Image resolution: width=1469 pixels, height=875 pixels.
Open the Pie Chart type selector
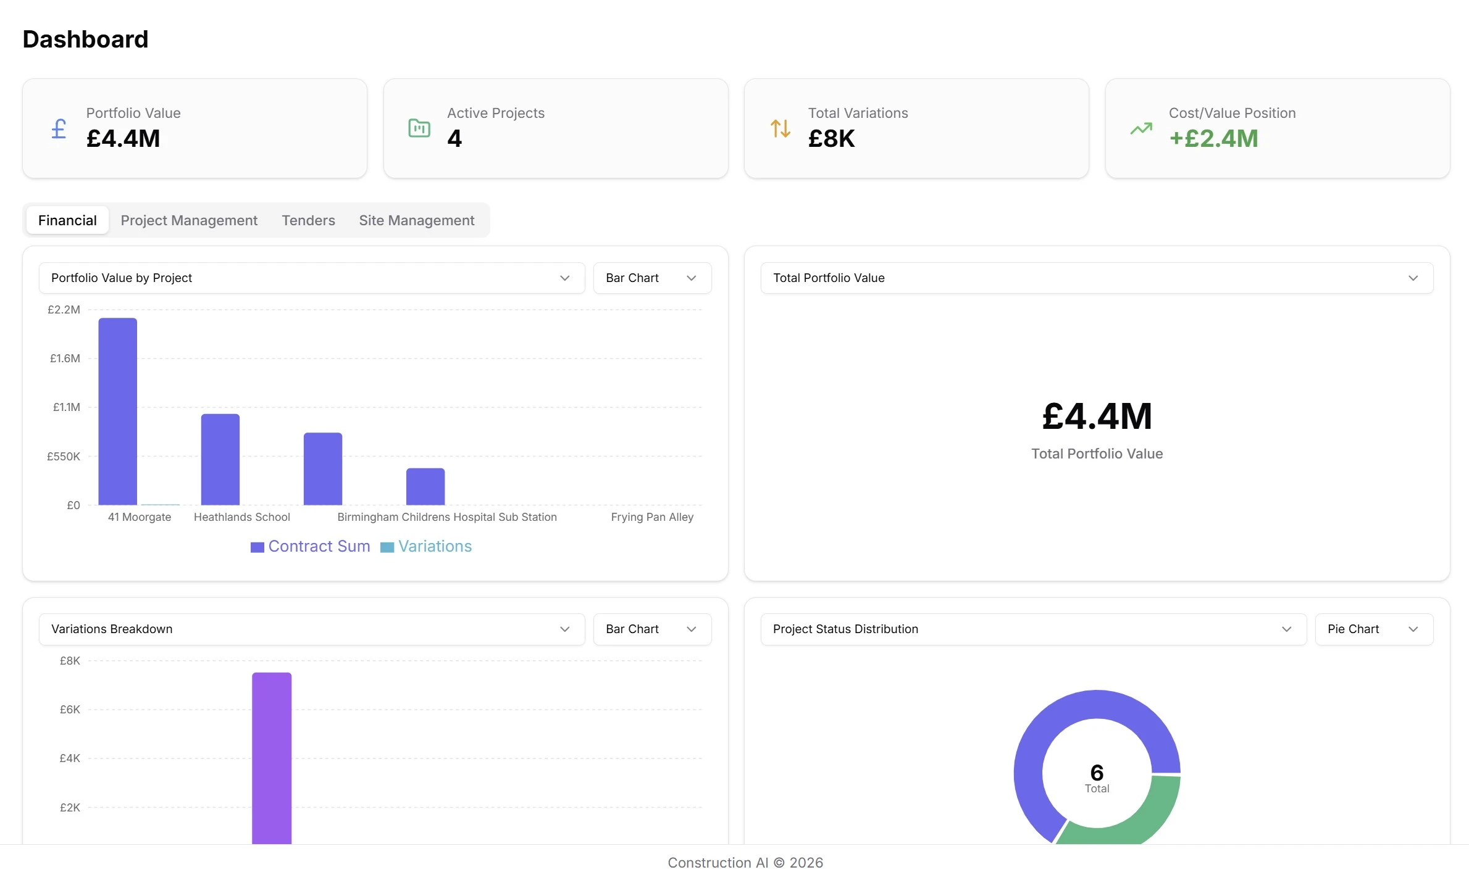click(1374, 629)
